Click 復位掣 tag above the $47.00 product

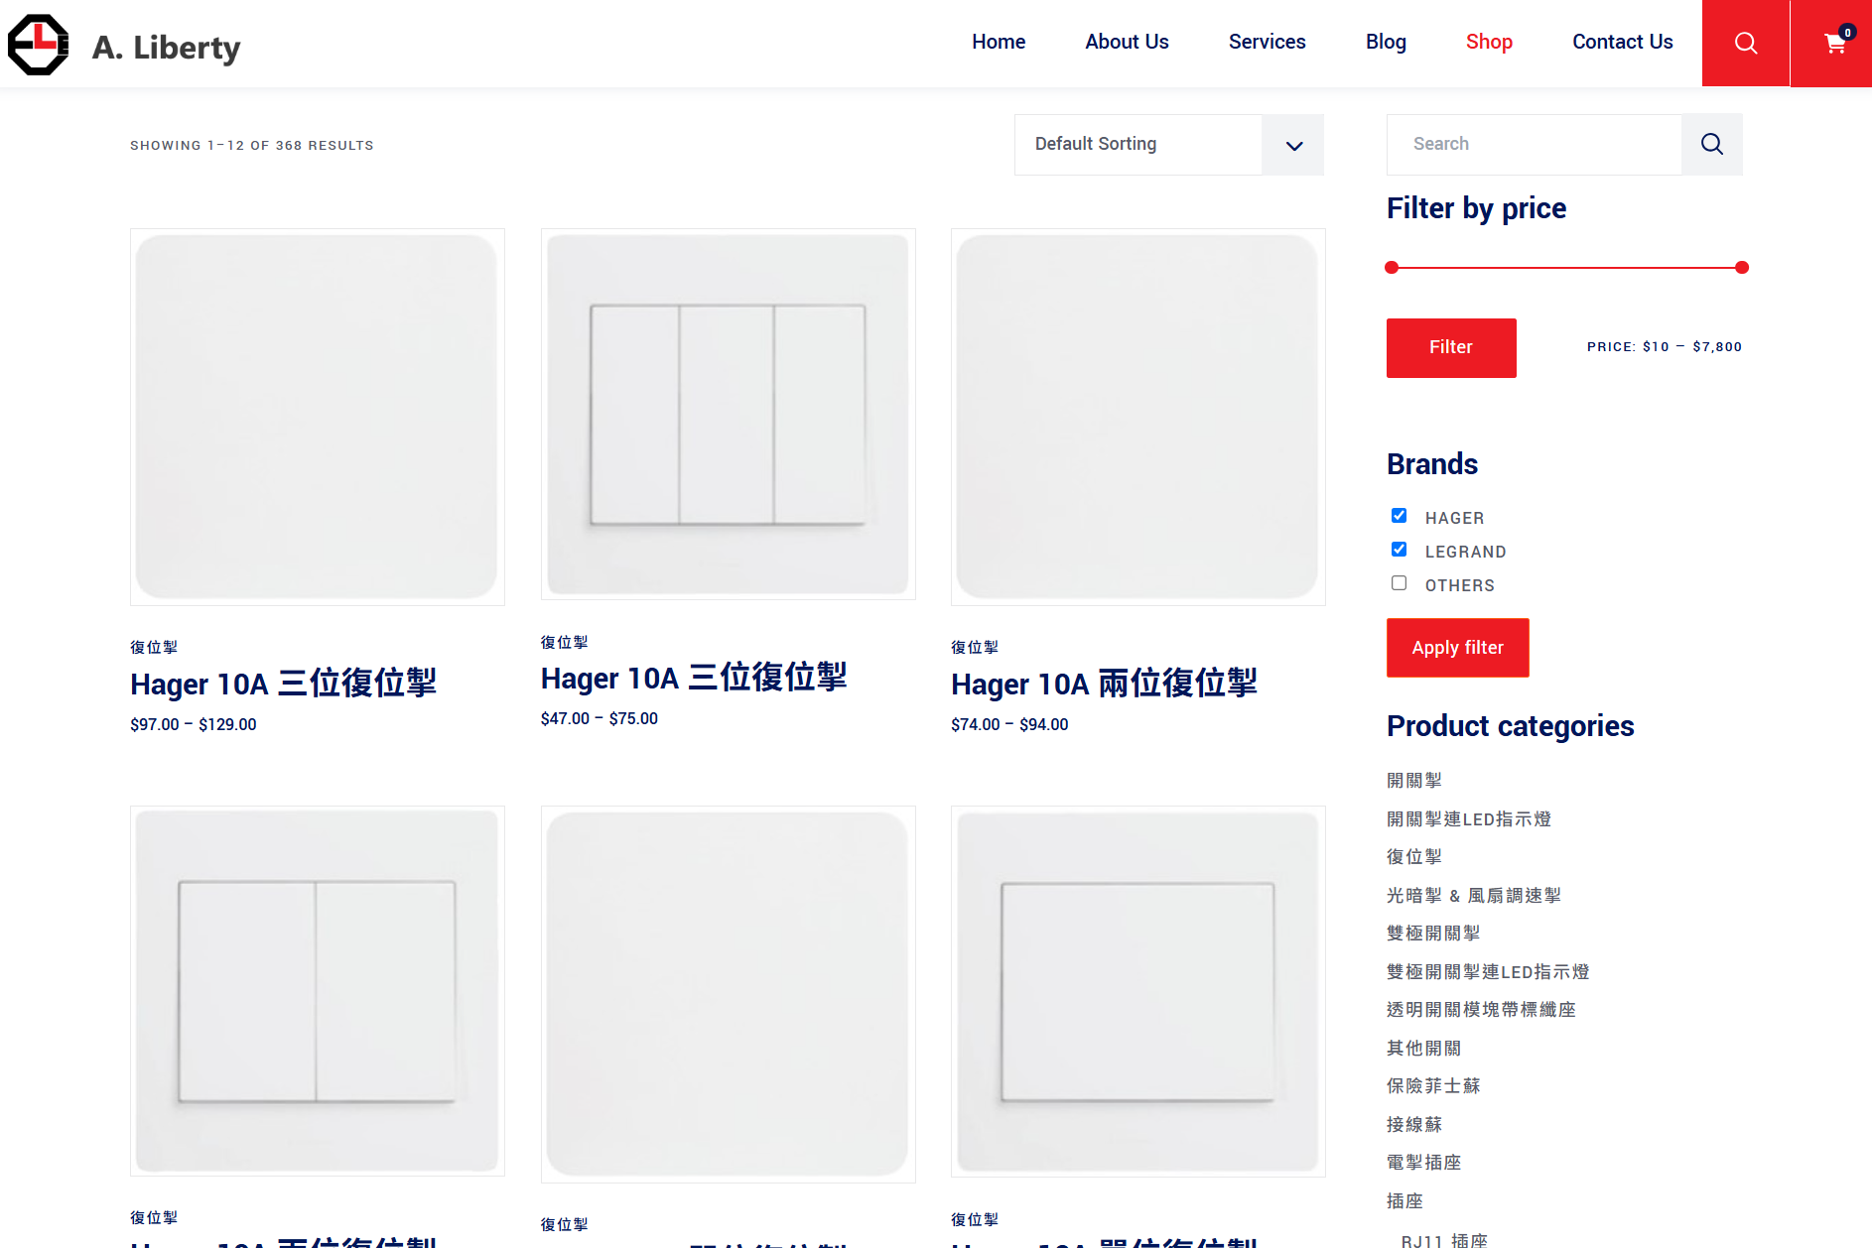[x=564, y=642]
